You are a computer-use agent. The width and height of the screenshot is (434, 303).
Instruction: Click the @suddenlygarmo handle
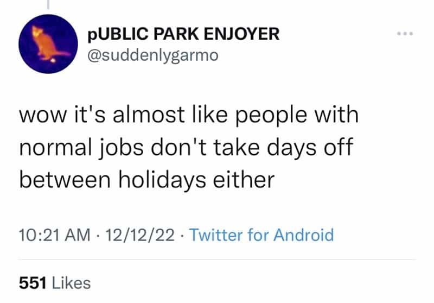(x=152, y=55)
